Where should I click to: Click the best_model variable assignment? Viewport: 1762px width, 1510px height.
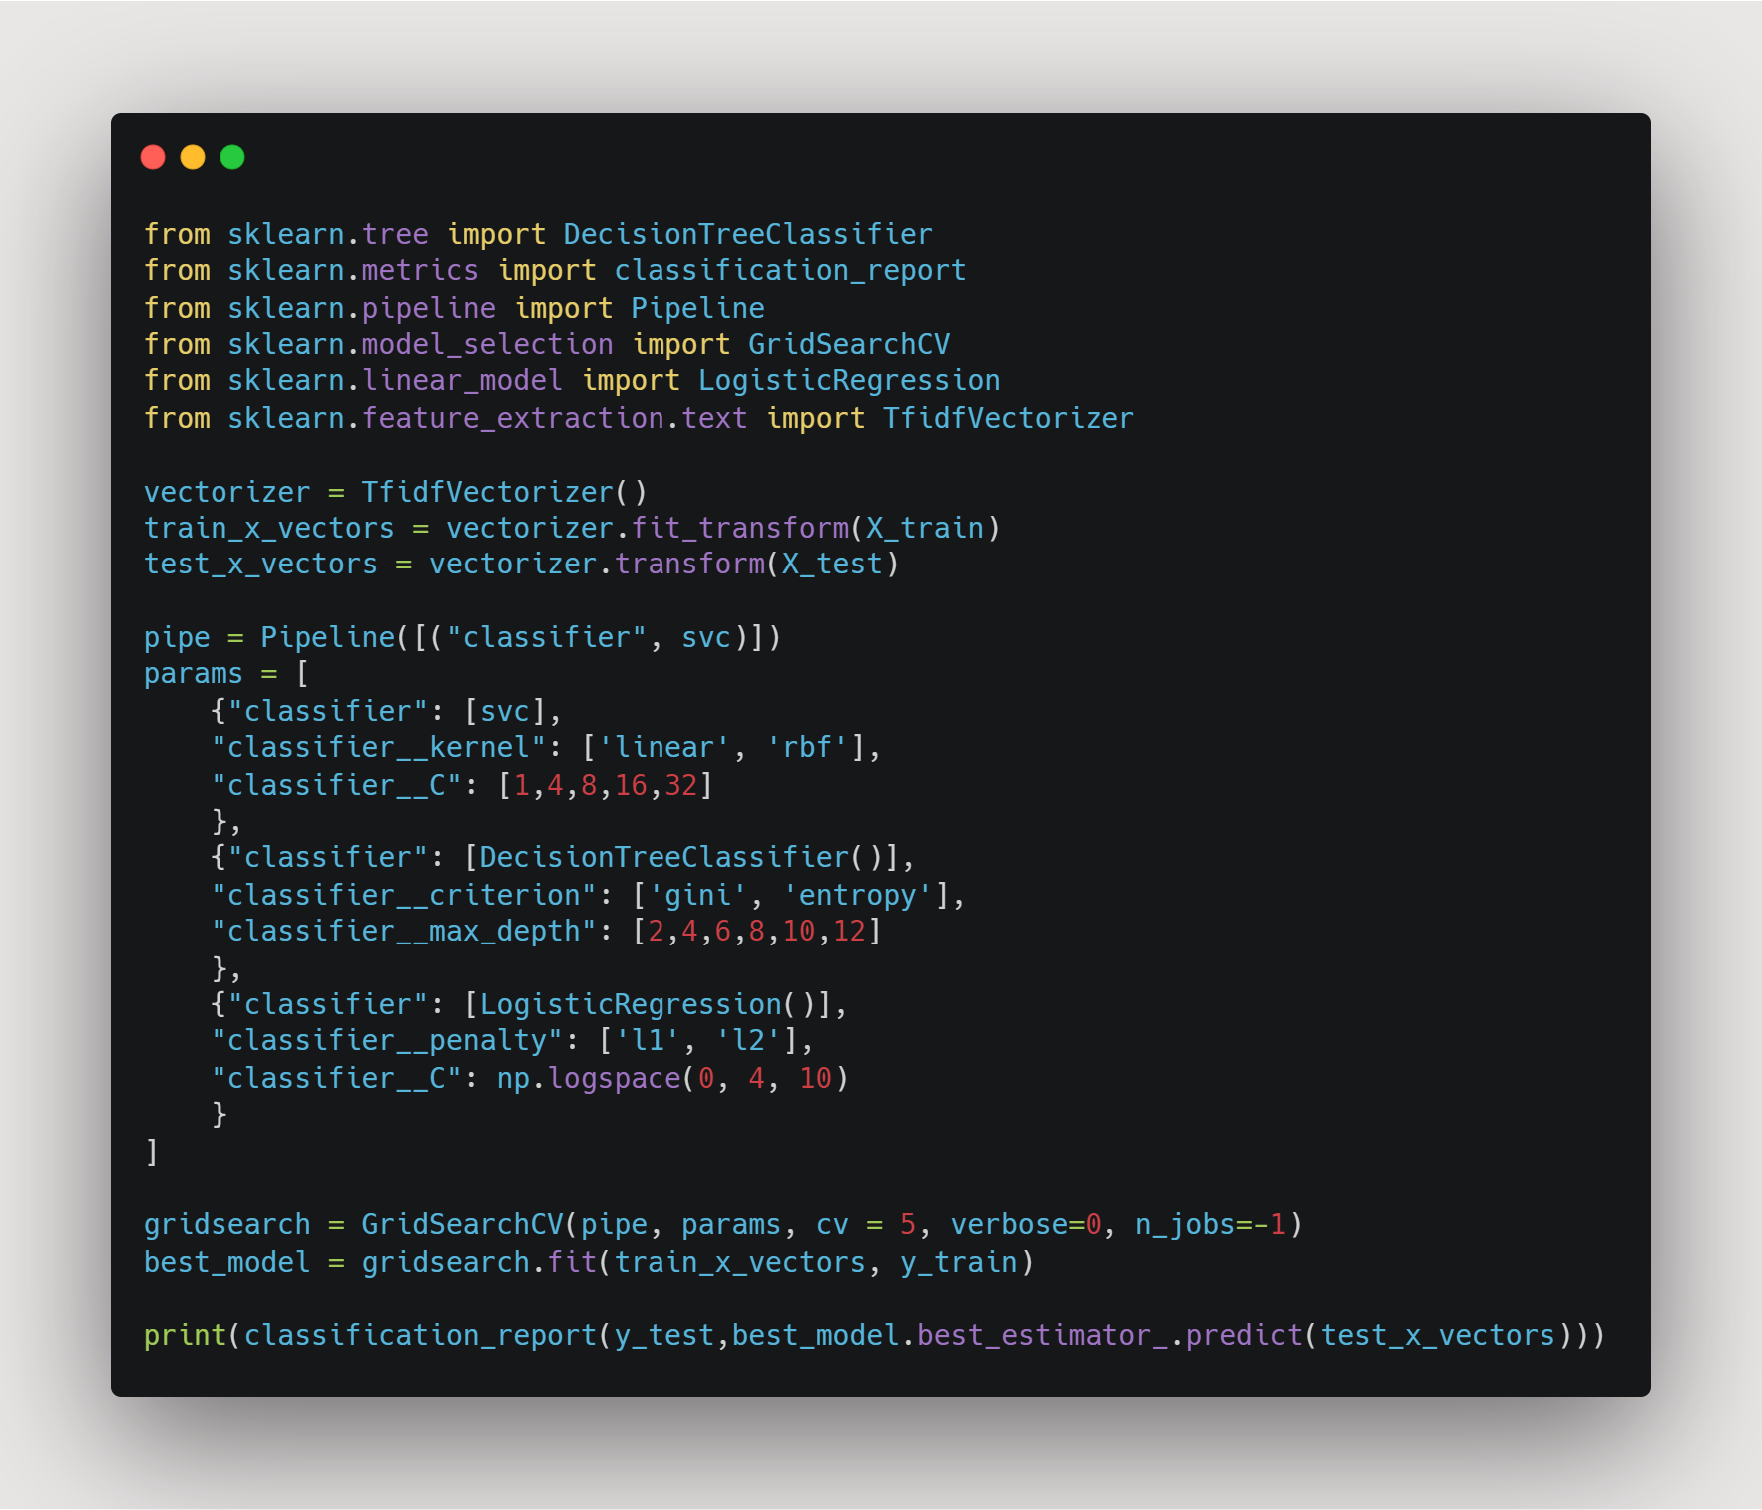tap(226, 1263)
